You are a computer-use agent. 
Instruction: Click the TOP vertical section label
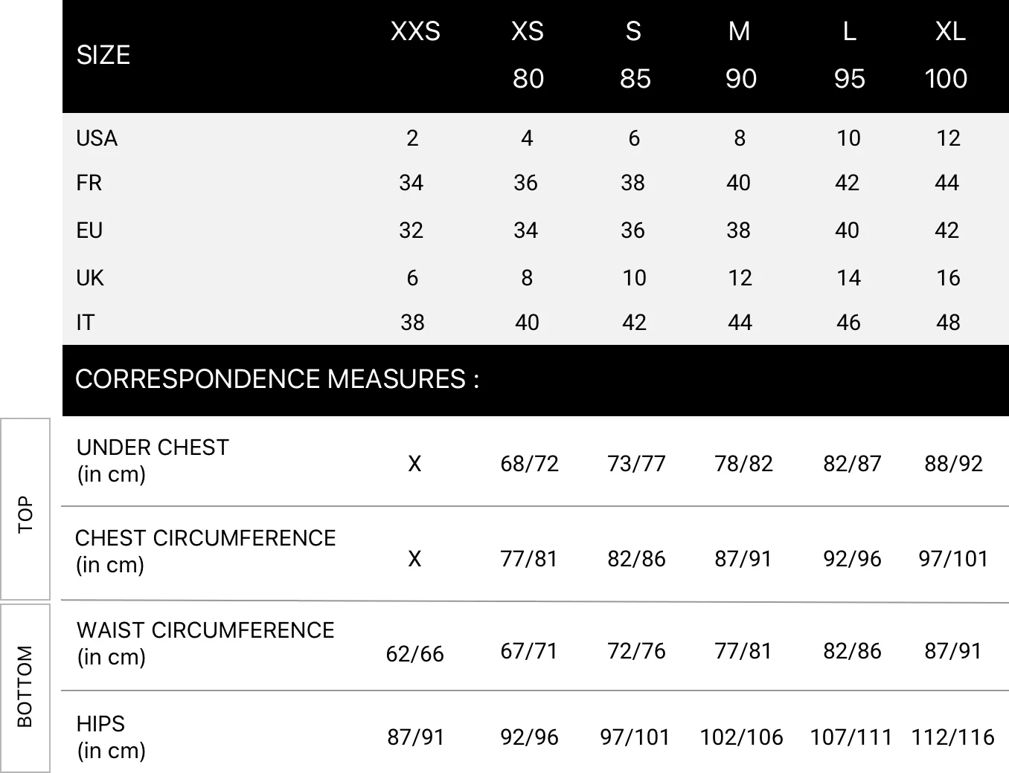tap(25, 514)
